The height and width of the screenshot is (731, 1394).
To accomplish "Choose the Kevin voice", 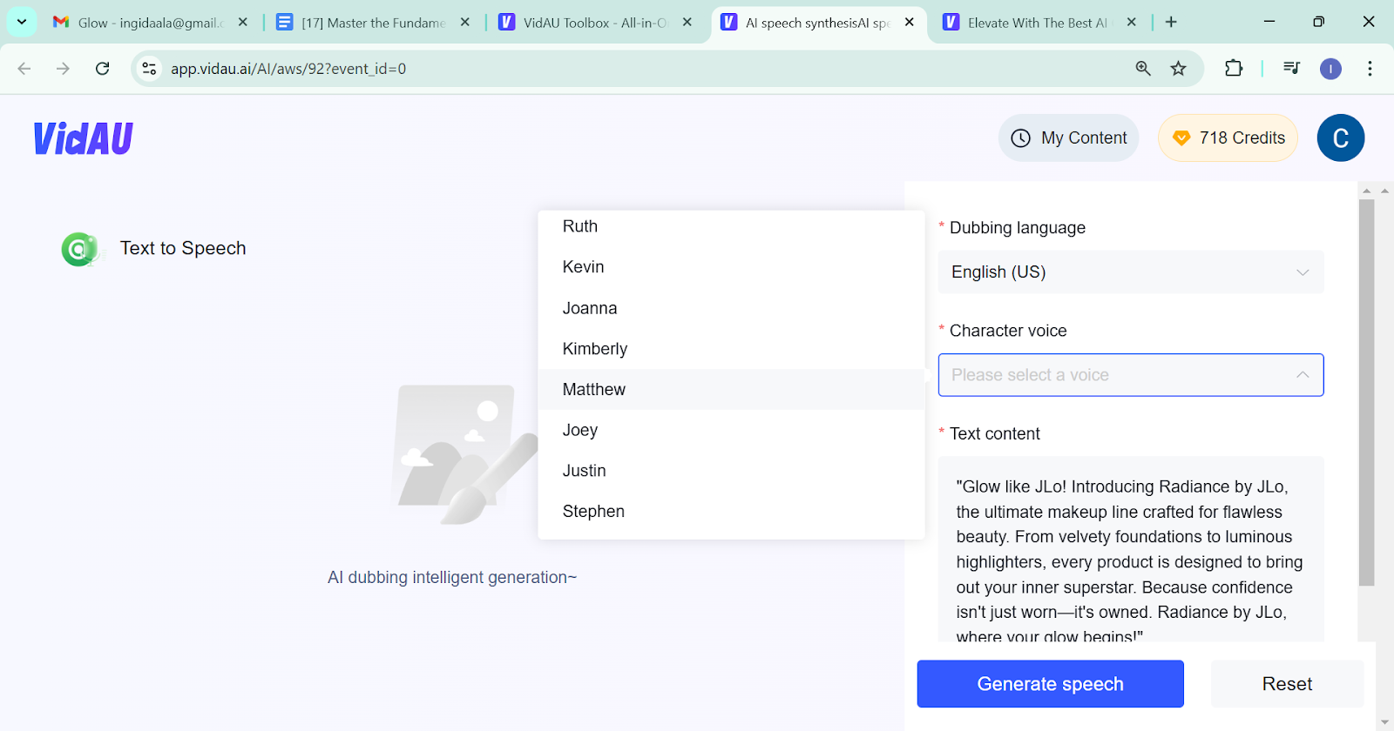I will click(731, 267).
